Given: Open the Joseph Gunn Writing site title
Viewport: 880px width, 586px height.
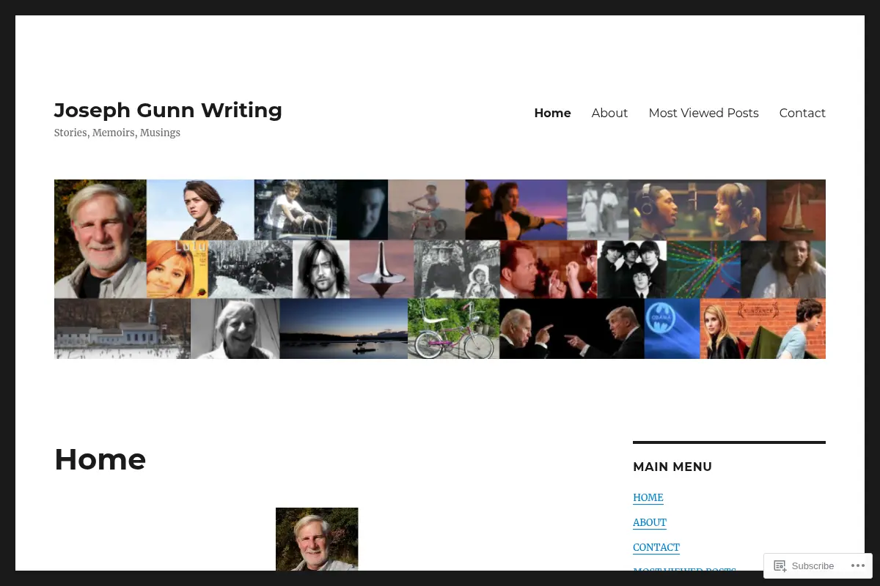Looking at the screenshot, I should [168, 110].
